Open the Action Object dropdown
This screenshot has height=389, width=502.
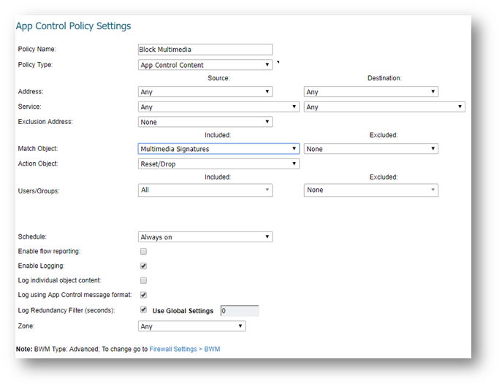pos(218,164)
